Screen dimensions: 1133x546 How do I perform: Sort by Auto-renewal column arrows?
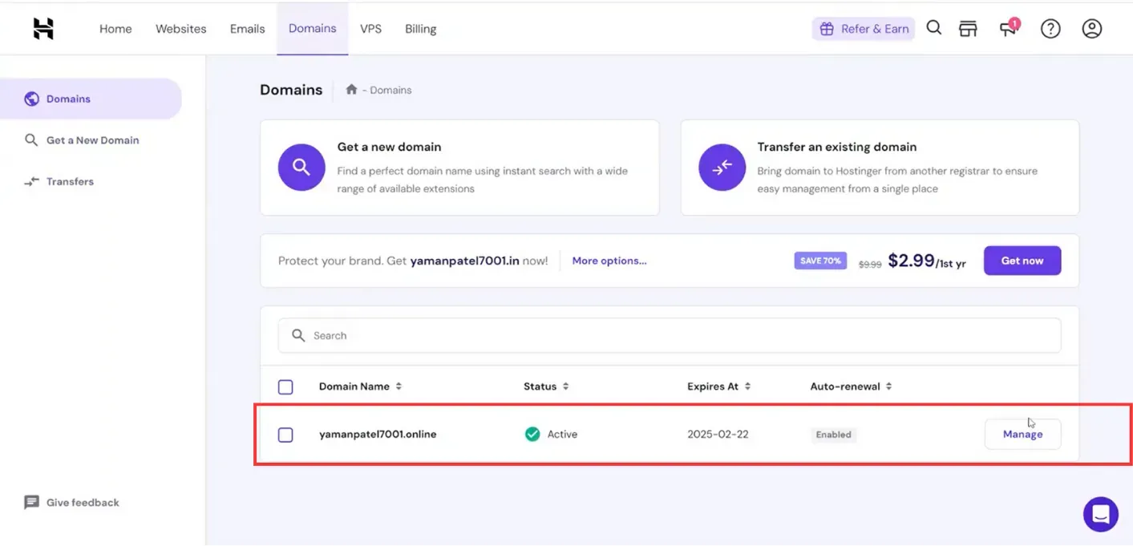tap(889, 386)
